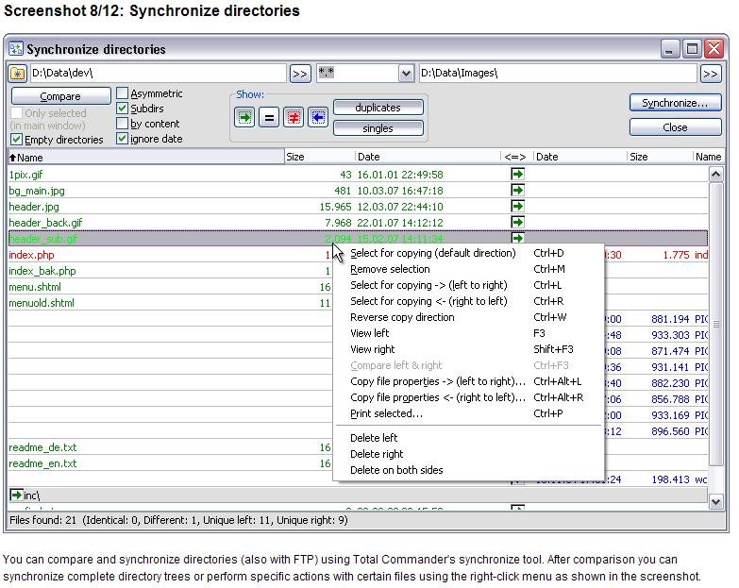The image size is (739, 588).
Task: Click the Synchronize... button
Action: [x=675, y=103]
